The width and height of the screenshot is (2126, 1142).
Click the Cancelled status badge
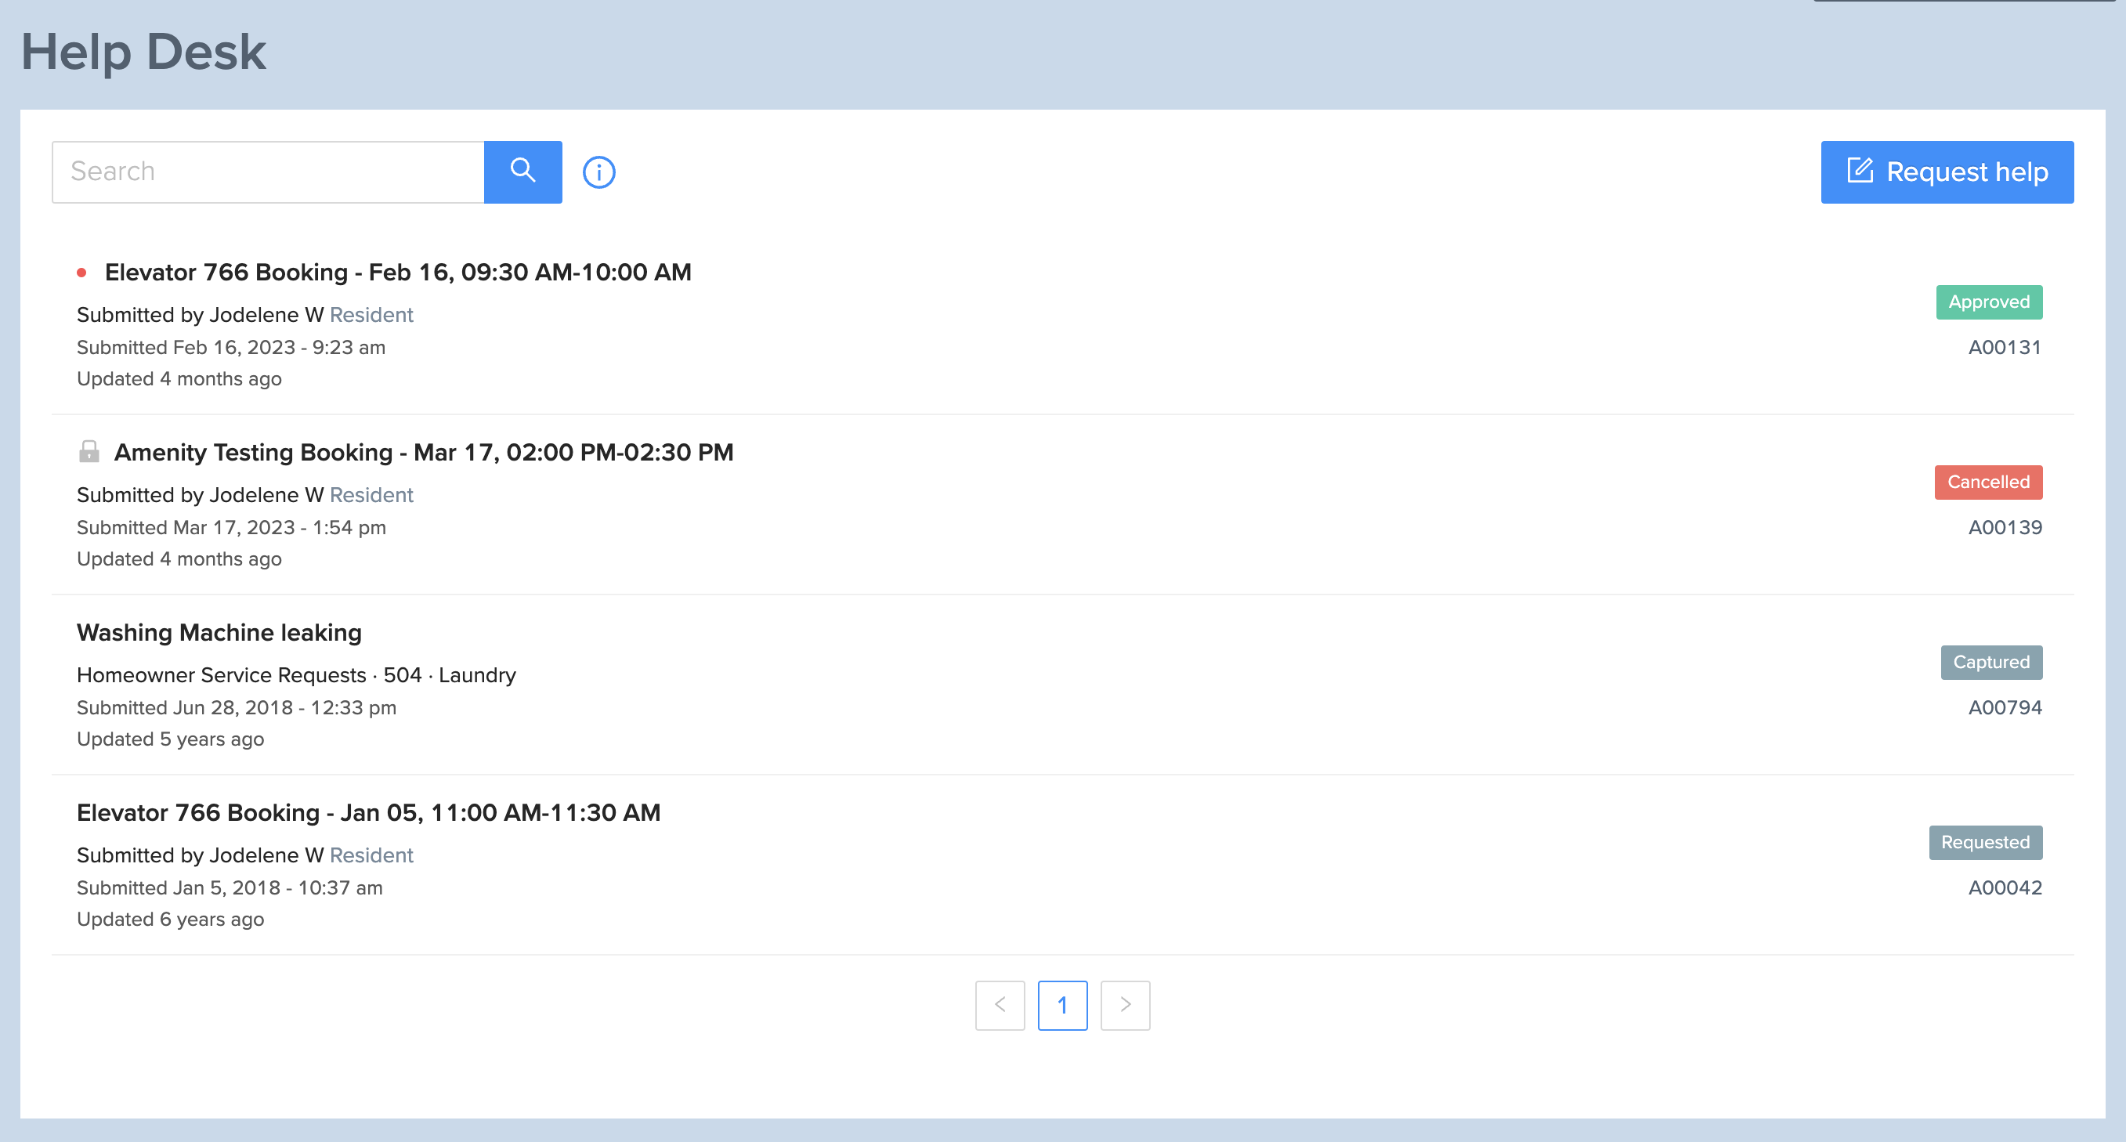[x=1988, y=482]
